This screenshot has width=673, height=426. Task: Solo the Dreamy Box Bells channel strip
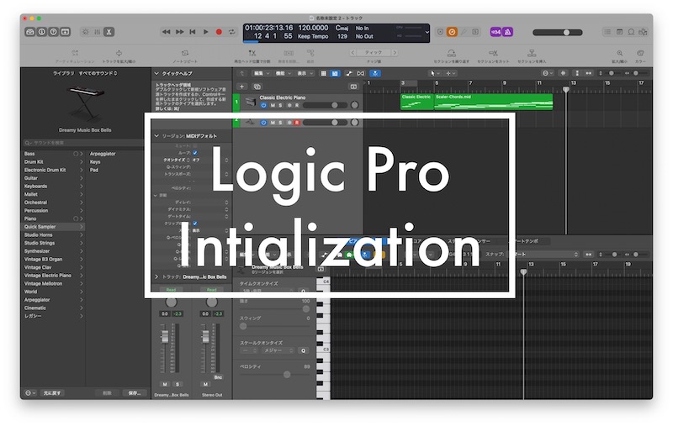coord(178,385)
